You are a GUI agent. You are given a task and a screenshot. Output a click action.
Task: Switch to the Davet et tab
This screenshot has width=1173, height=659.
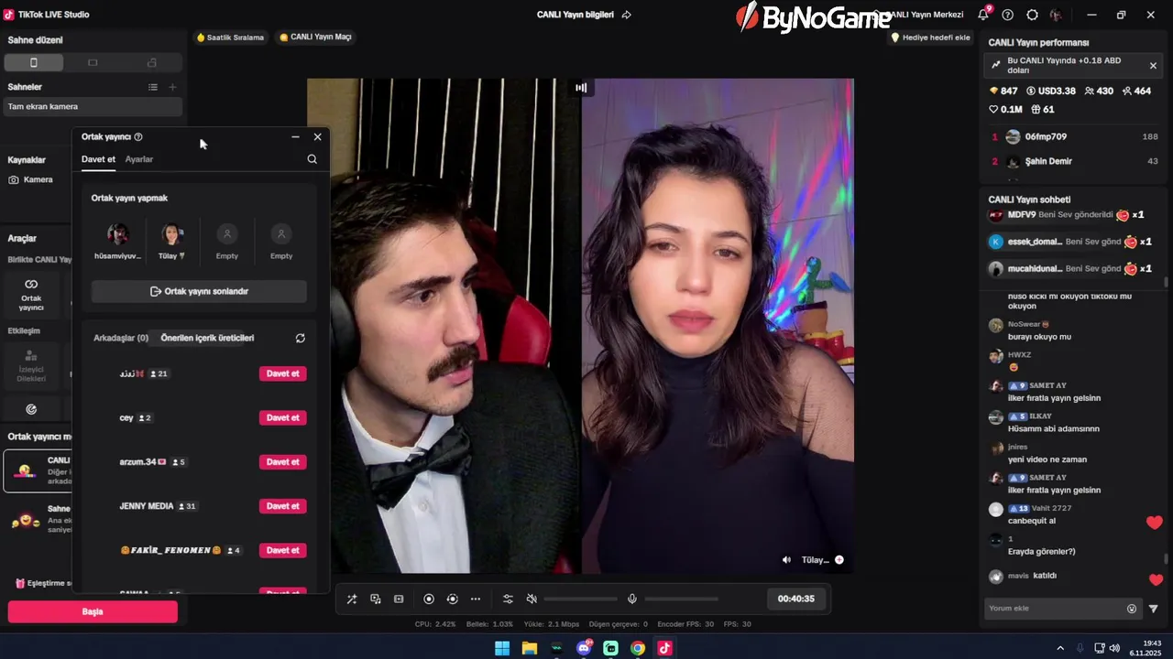[x=98, y=159]
